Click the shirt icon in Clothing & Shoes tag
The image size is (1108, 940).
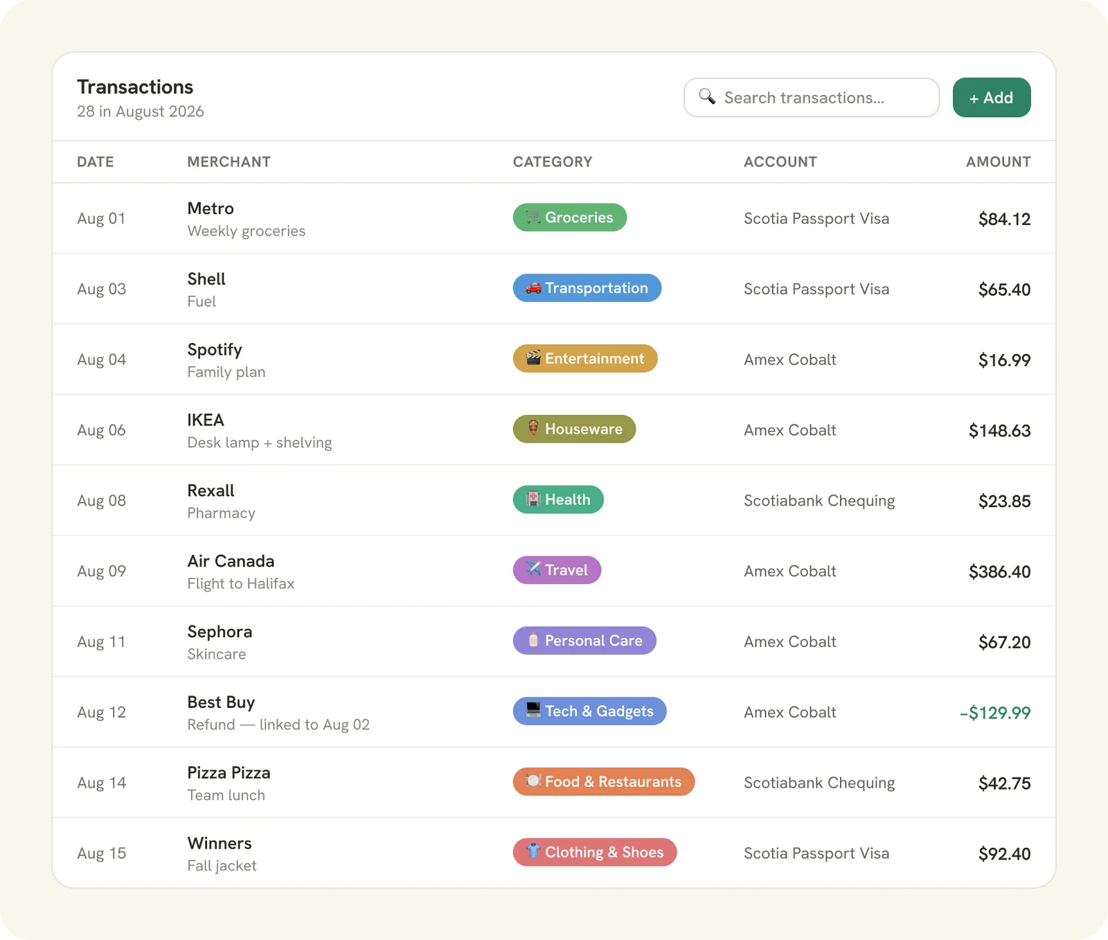click(x=533, y=852)
